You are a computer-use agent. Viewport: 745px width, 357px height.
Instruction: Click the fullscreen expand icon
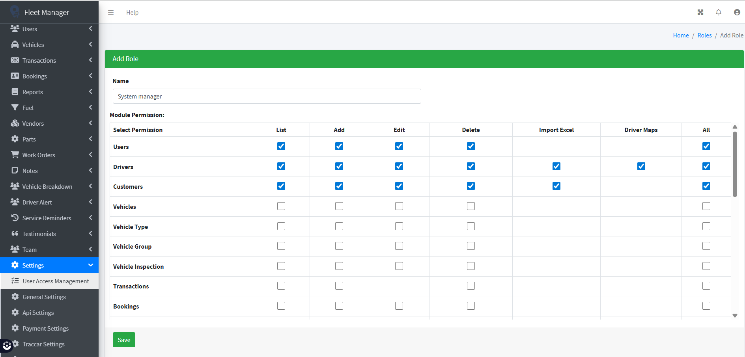(x=700, y=12)
